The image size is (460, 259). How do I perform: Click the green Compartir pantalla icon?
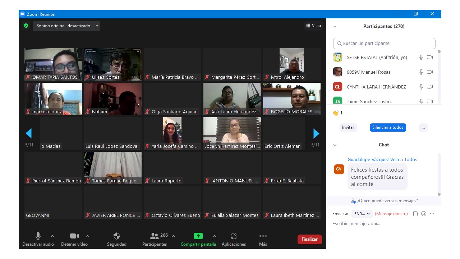click(198, 236)
